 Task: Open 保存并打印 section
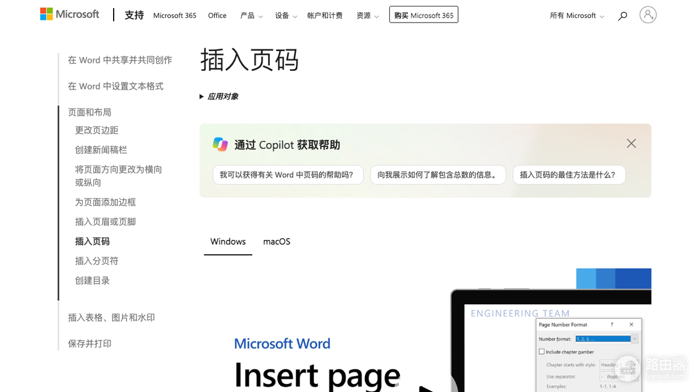[89, 343]
